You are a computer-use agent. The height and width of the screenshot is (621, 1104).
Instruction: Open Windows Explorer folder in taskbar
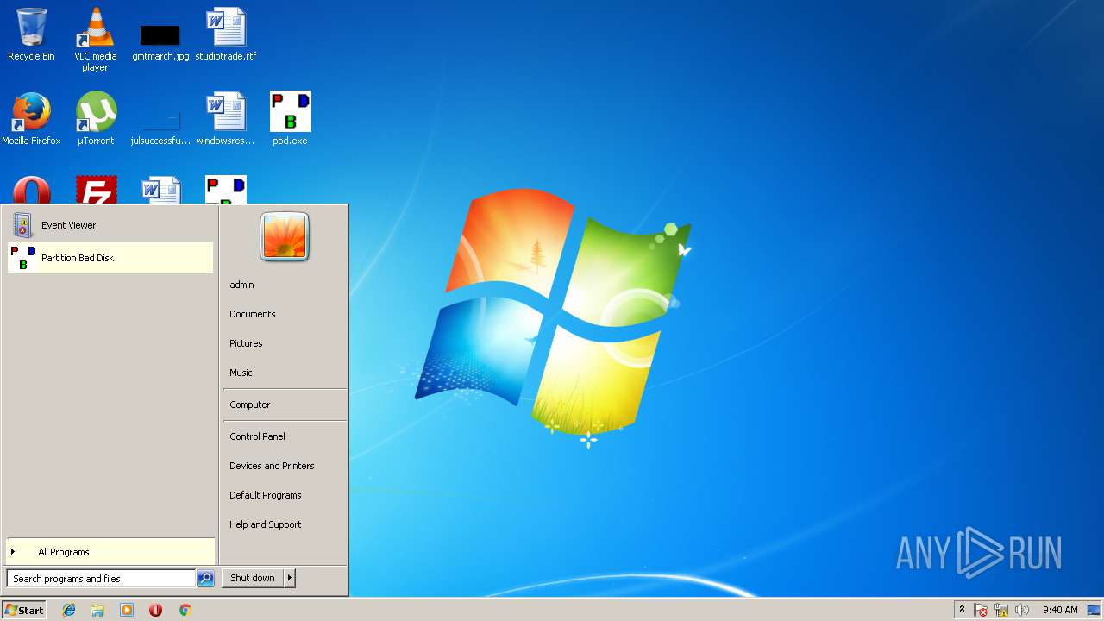[97, 610]
